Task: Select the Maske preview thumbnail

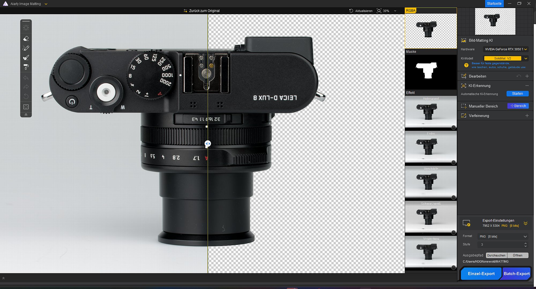Action: pyautogui.click(x=431, y=72)
